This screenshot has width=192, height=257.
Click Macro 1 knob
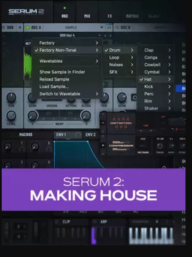coord(8,147)
